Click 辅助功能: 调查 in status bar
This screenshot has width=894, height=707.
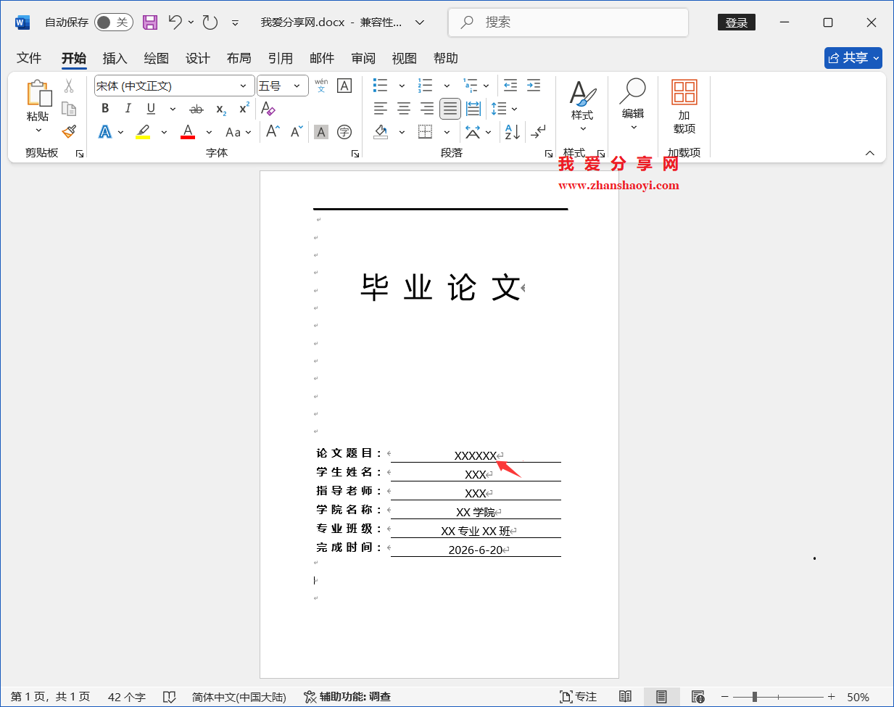[347, 697]
